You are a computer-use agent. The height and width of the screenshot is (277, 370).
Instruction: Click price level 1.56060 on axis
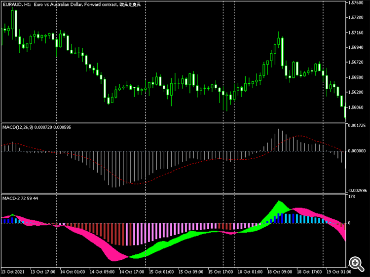pyautogui.click(x=356, y=107)
